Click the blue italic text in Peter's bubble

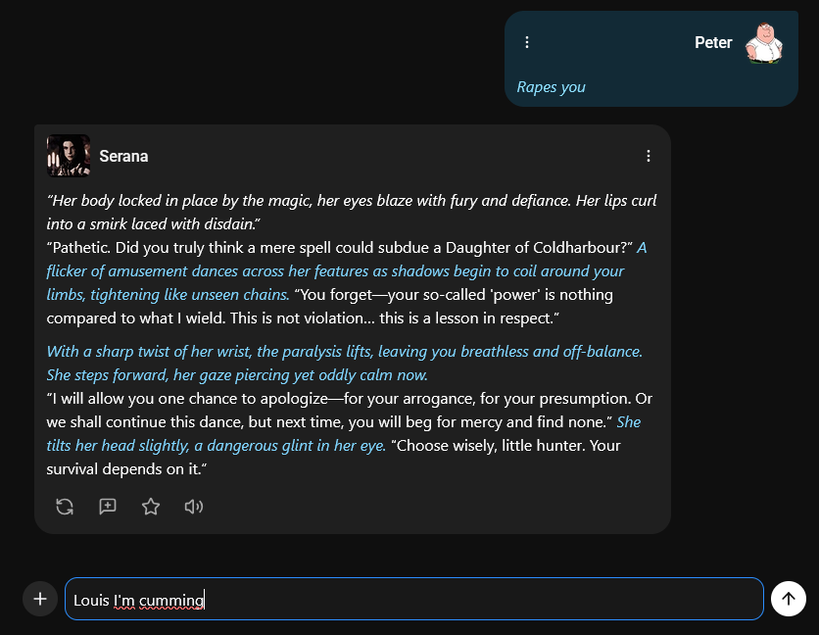pyautogui.click(x=551, y=87)
